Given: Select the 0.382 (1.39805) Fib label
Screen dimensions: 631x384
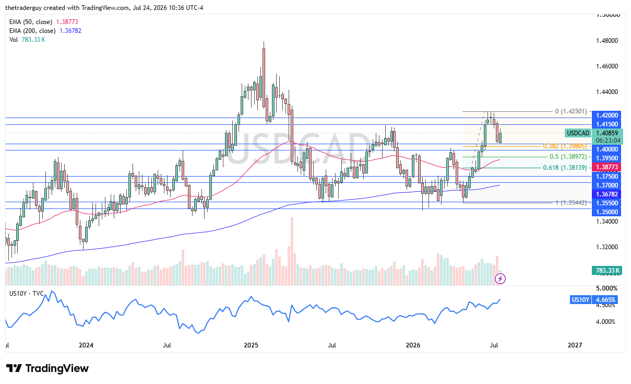Looking at the screenshot, I should click(x=566, y=146).
